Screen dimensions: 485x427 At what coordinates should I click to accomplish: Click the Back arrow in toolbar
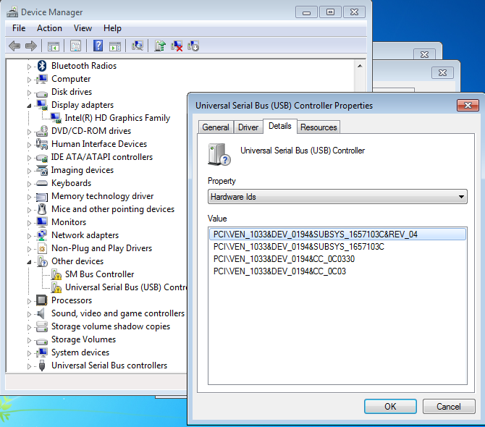click(x=14, y=46)
